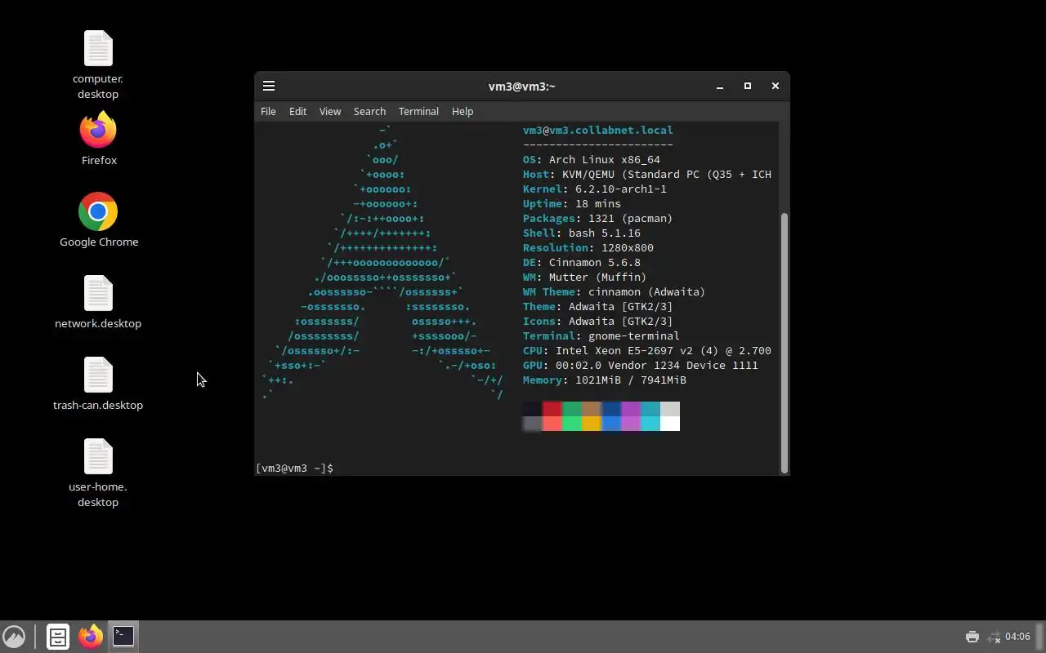Click the 'Memory: 1021MiB / 7941MiB' line
This screenshot has width=1046, height=653.
tap(605, 380)
